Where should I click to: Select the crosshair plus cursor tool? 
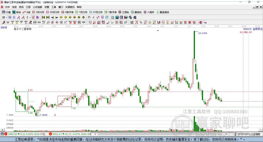coord(93,17)
